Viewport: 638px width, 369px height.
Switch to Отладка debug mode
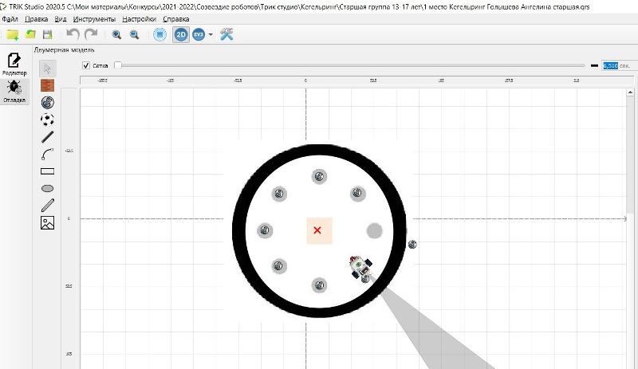pyautogui.click(x=14, y=91)
